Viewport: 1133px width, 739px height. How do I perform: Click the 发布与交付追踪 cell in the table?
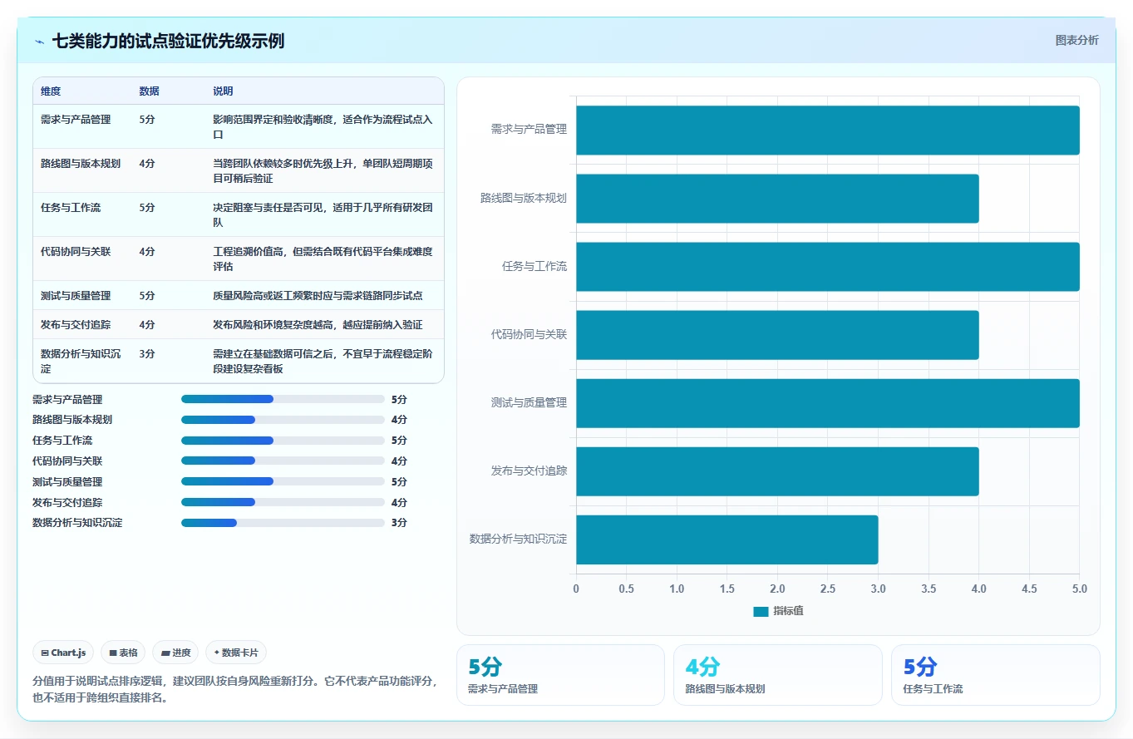point(76,325)
